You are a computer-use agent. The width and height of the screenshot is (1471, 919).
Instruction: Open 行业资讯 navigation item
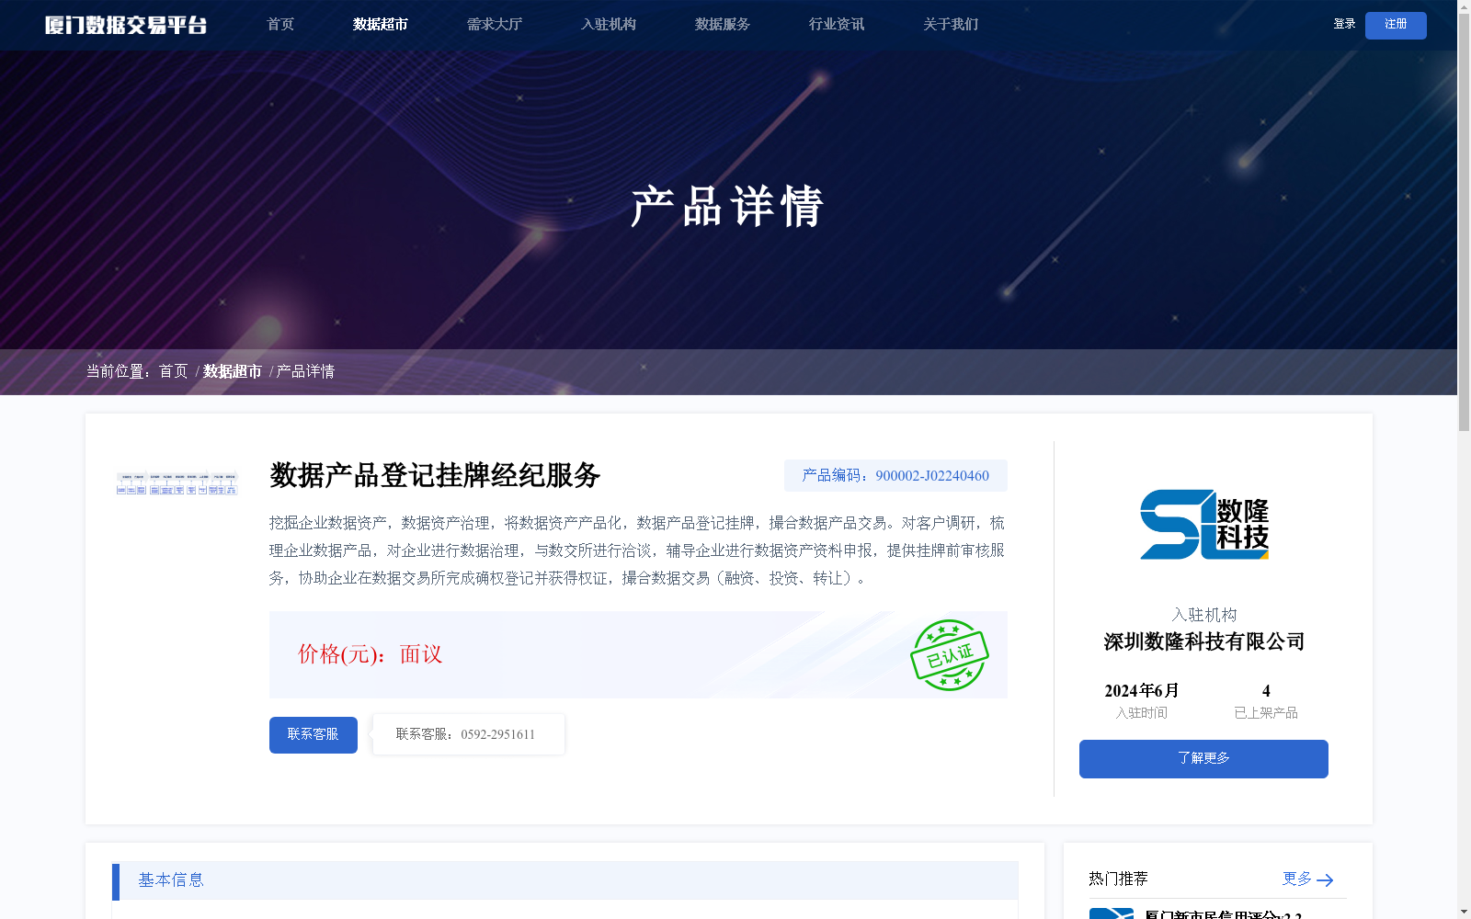pos(837,25)
